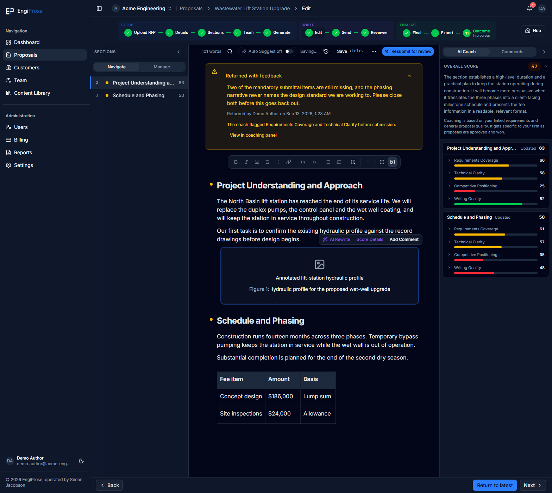Collapse the Returned with feedback banner

pos(409,76)
